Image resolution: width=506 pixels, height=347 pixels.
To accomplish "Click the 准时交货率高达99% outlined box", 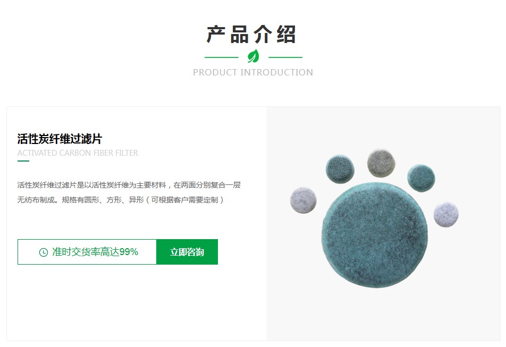I will 87,252.
